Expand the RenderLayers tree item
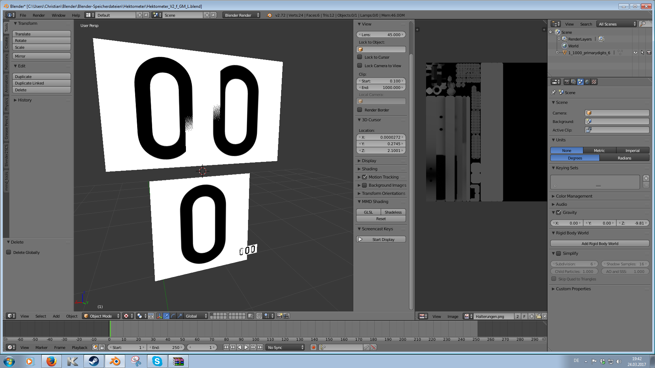This screenshot has height=368, width=655. click(559, 39)
